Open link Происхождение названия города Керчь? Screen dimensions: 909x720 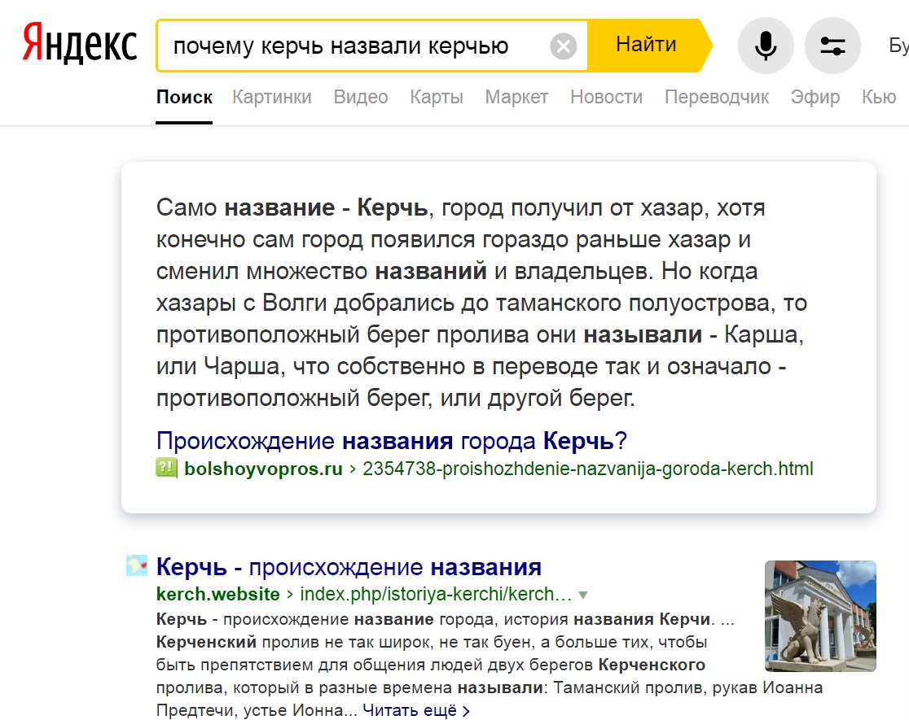(391, 441)
